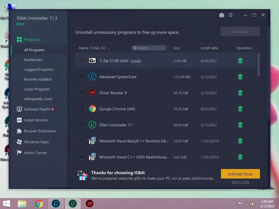
Task: Click the Search programs field
Action: pyautogui.click(x=149, y=48)
